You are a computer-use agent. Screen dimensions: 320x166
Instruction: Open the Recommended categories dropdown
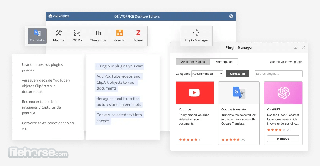[207, 74]
